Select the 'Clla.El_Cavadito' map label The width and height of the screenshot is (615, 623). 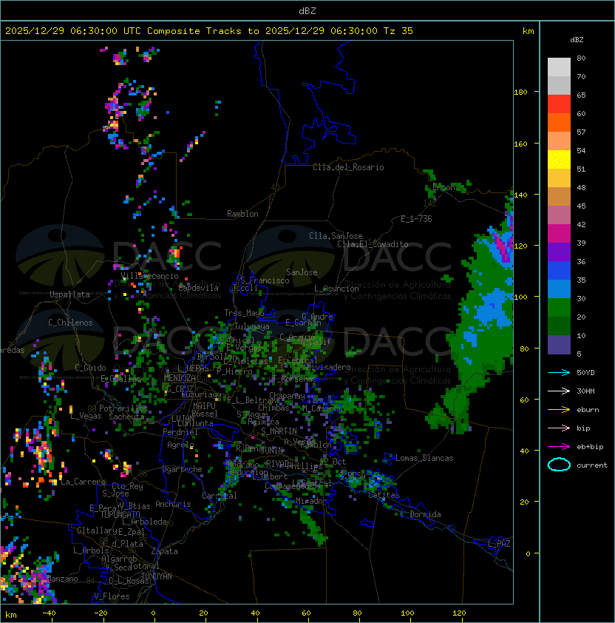click(x=373, y=244)
